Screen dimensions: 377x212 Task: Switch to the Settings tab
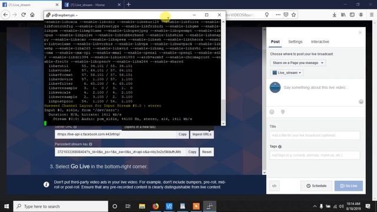[x=295, y=42]
